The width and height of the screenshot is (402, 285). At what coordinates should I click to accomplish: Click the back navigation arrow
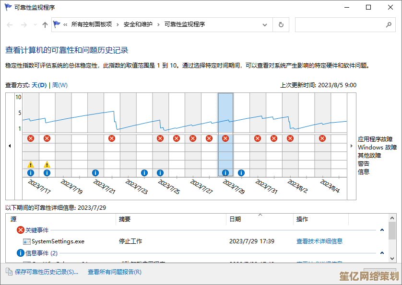click(x=9, y=24)
